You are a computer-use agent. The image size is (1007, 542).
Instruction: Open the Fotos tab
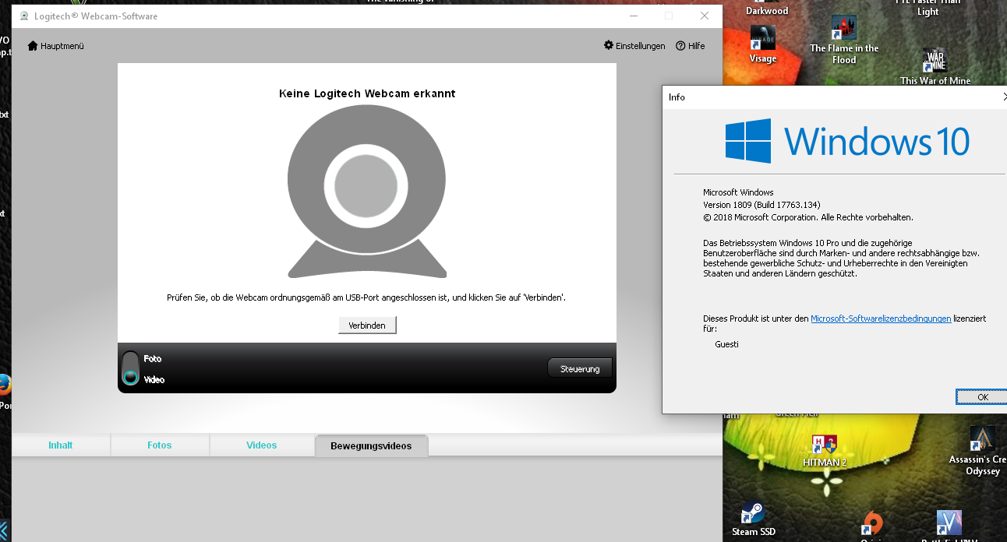pos(159,445)
